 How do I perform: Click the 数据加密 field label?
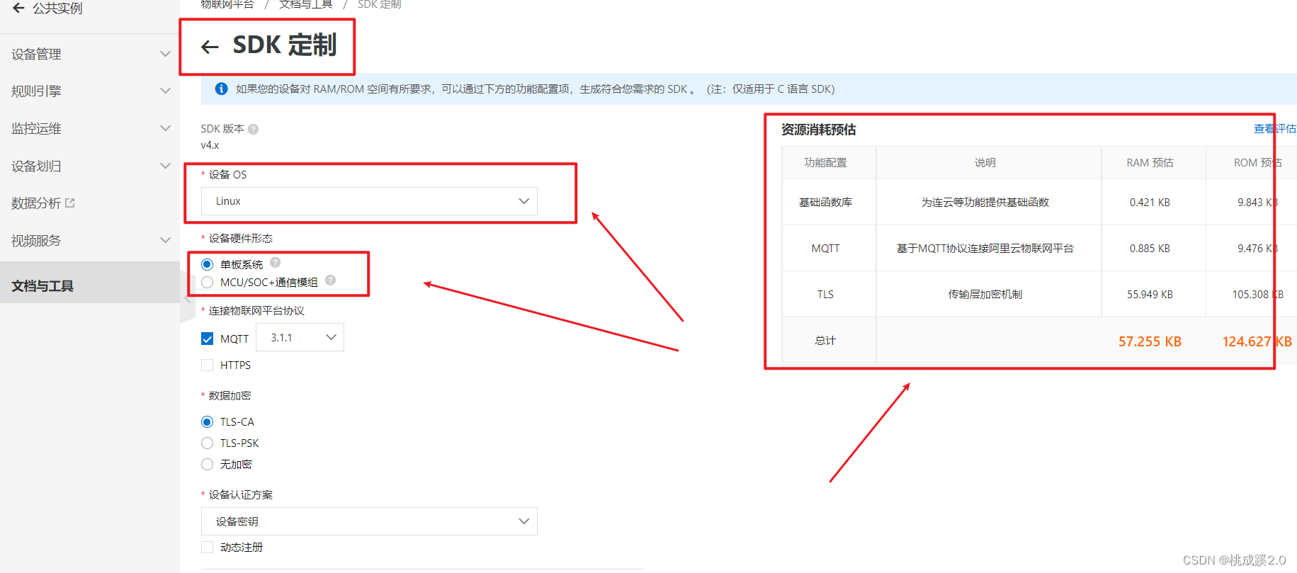[x=230, y=395]
